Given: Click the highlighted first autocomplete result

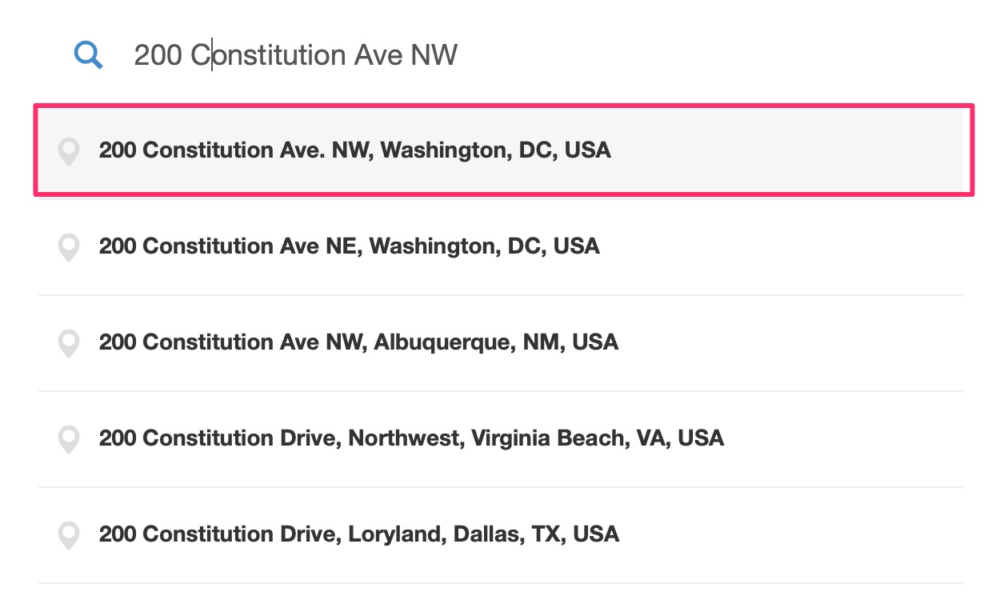Looking at the screenshot, I should (x=504, y=150).
